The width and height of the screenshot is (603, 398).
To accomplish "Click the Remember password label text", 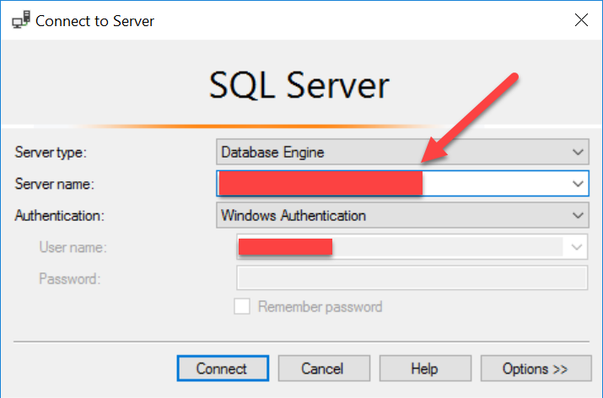I will click(x=320, y=307).
